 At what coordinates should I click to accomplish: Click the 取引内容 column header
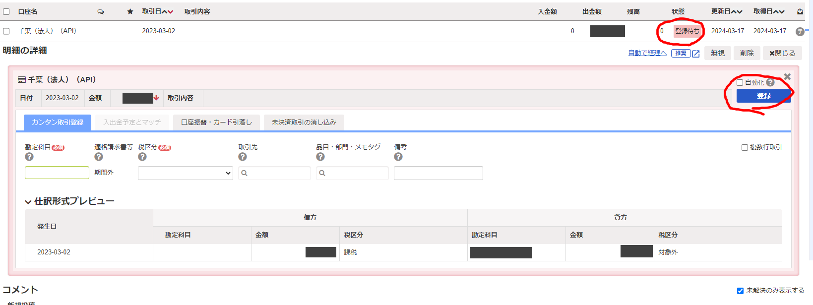[x=197, y=11]
